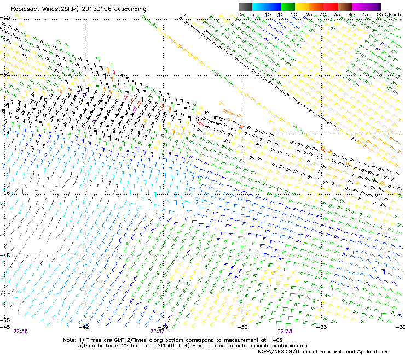Click the cyan-blue 5-15 knots color swatch
This screenshot has height=355, width=405.
pos(267,7)
